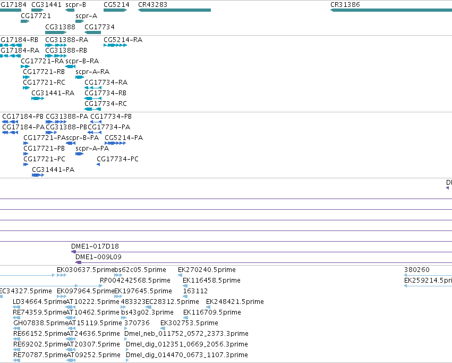This screenshot has width=452, height=363.
Task: Select the CG17734-PA protein label
Action: 109,127
